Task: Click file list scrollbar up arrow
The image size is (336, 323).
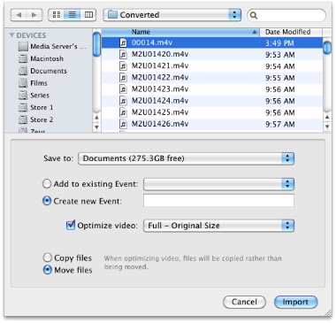Action: pos(327,118)
